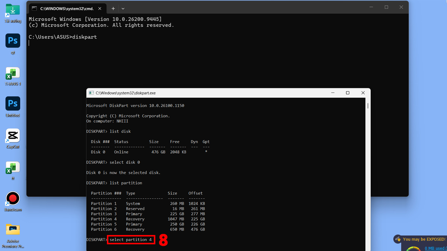
Task: Click the Partition 4 Recovery row
Action: (x=148, y=219)
